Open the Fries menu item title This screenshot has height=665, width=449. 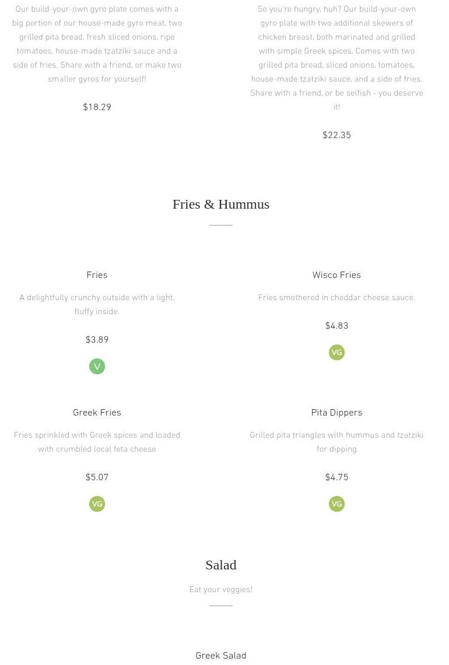(97, 275)
